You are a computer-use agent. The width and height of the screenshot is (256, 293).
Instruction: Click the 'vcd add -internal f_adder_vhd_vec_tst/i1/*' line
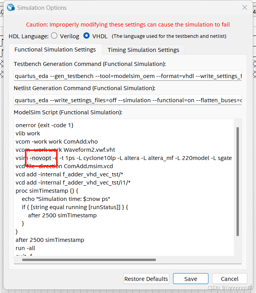click(x=73, y=183)
